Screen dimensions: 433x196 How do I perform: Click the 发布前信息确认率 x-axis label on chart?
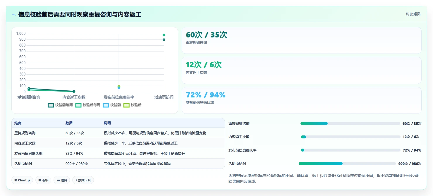tap(119, 97)
